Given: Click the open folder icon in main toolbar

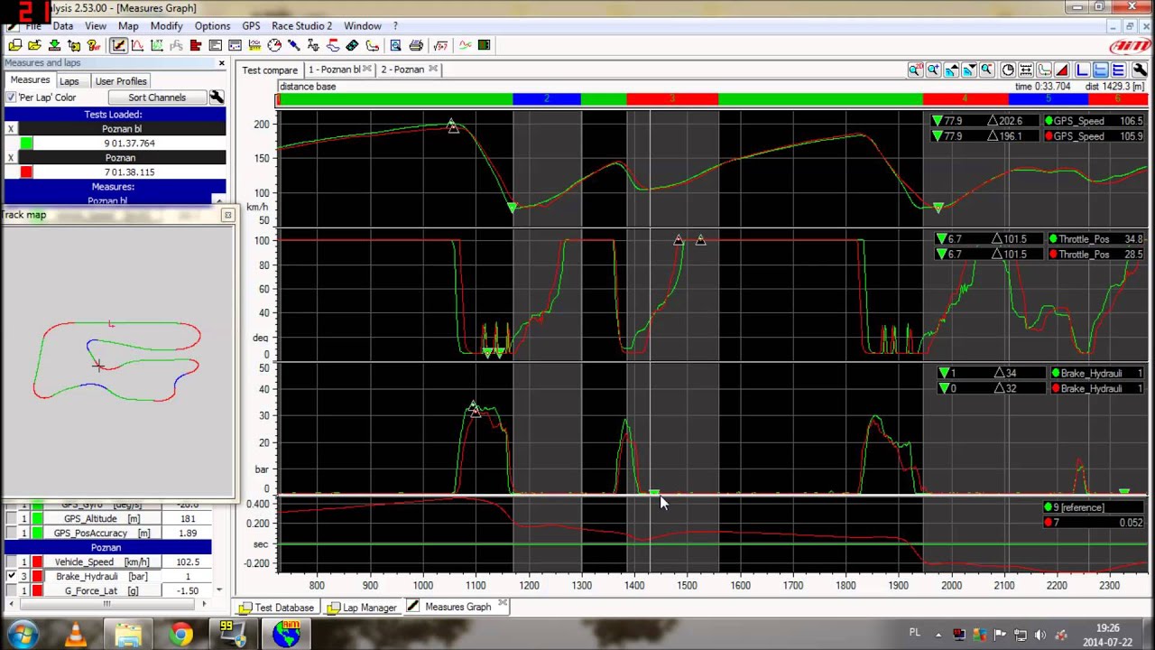Looking at the screenshot, I should click(34, 45).
